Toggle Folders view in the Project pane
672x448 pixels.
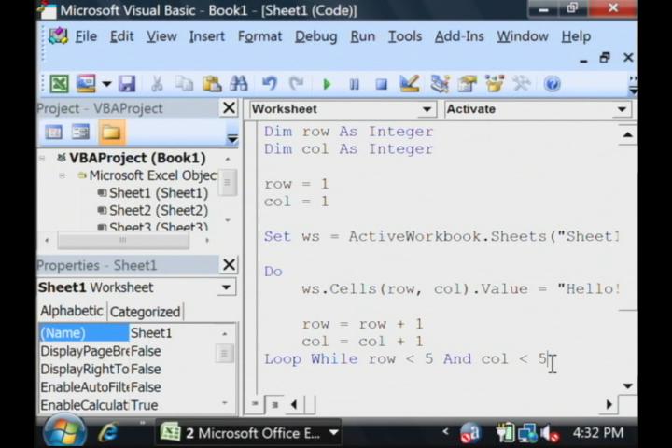[110, 133]
